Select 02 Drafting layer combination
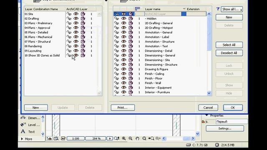This screenshot has width=267, height=150. point(32,18)
